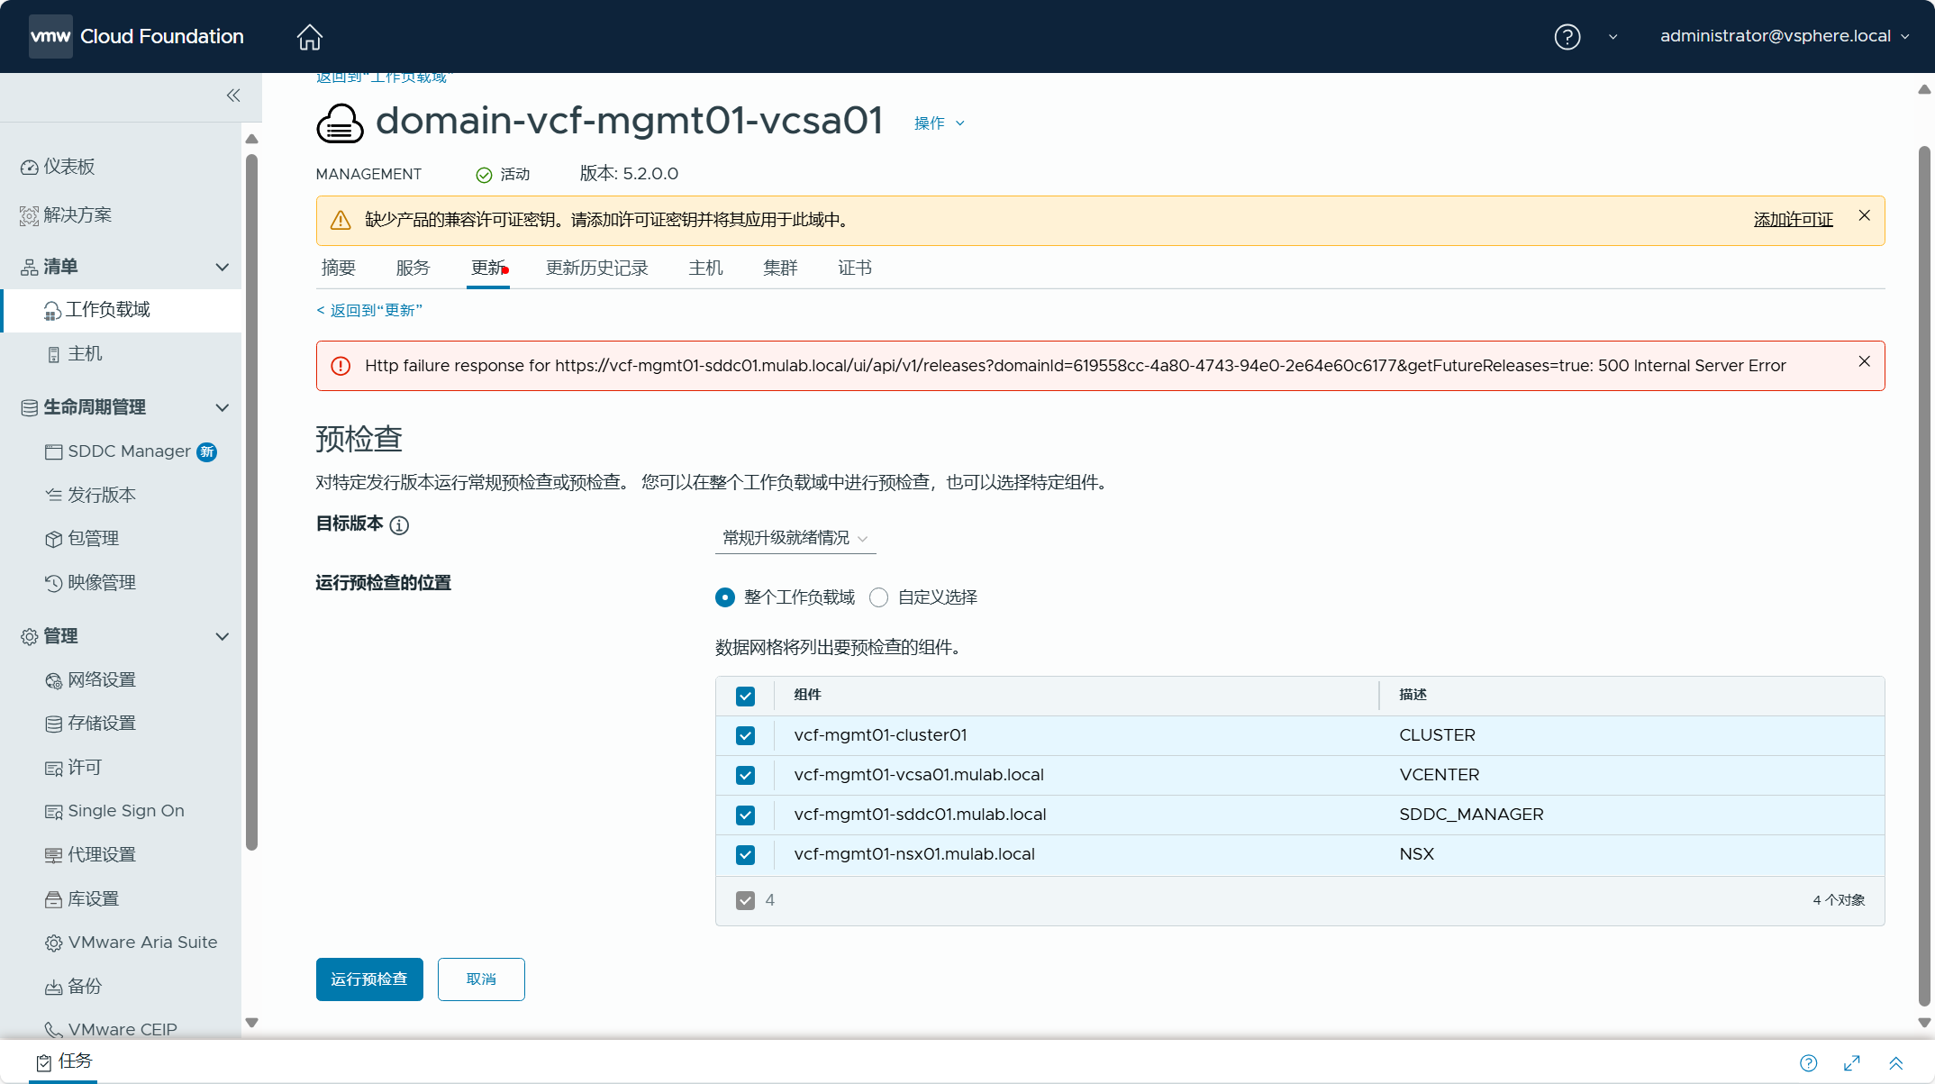Click the add license link
Image resolution: width=1935 pixels, height=1084 pixels.
pos(1793,220)
